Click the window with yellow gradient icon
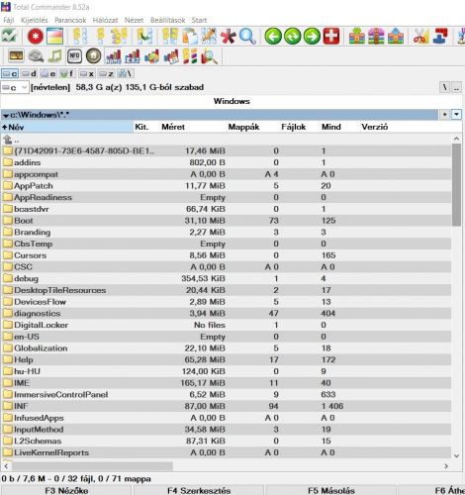465x495 pixels. [55, 36]
